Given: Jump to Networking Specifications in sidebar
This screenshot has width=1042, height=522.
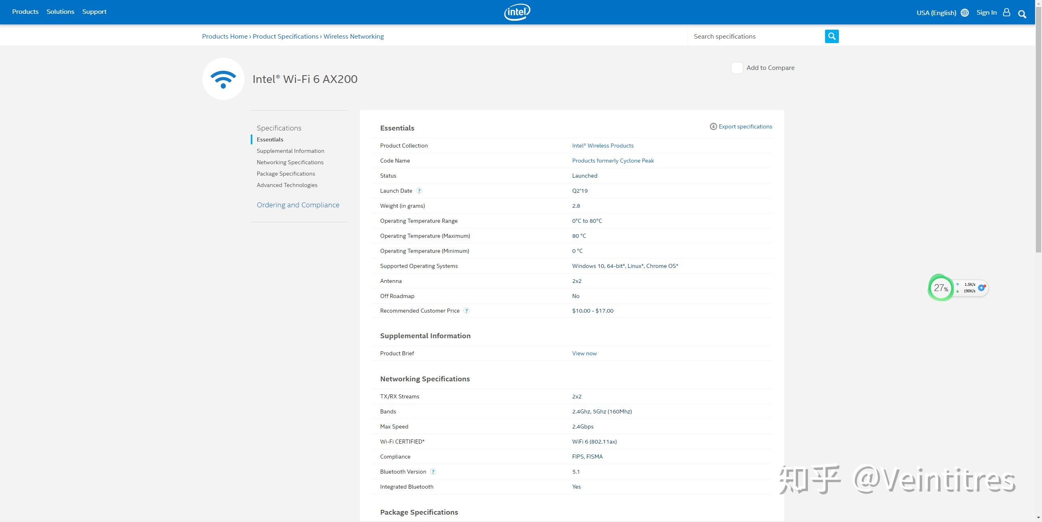Looking at the screenshot, I should 290,162.
